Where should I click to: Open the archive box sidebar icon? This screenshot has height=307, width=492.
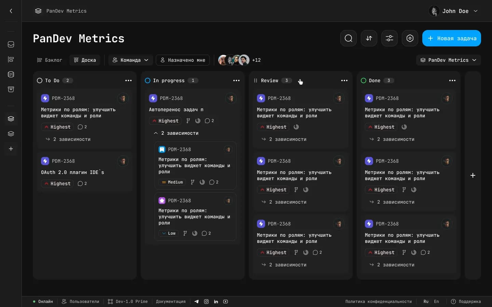pos(11,89)
